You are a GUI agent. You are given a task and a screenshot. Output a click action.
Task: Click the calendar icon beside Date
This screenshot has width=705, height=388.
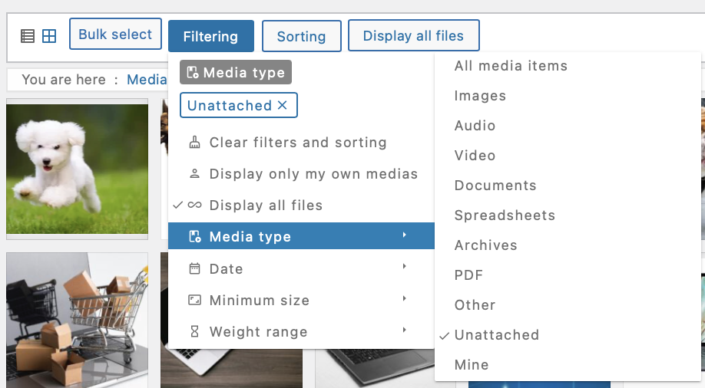195,268
